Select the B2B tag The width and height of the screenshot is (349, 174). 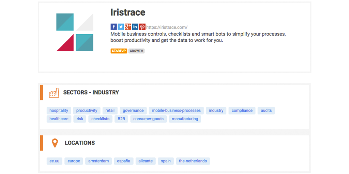tap(121, 119)
